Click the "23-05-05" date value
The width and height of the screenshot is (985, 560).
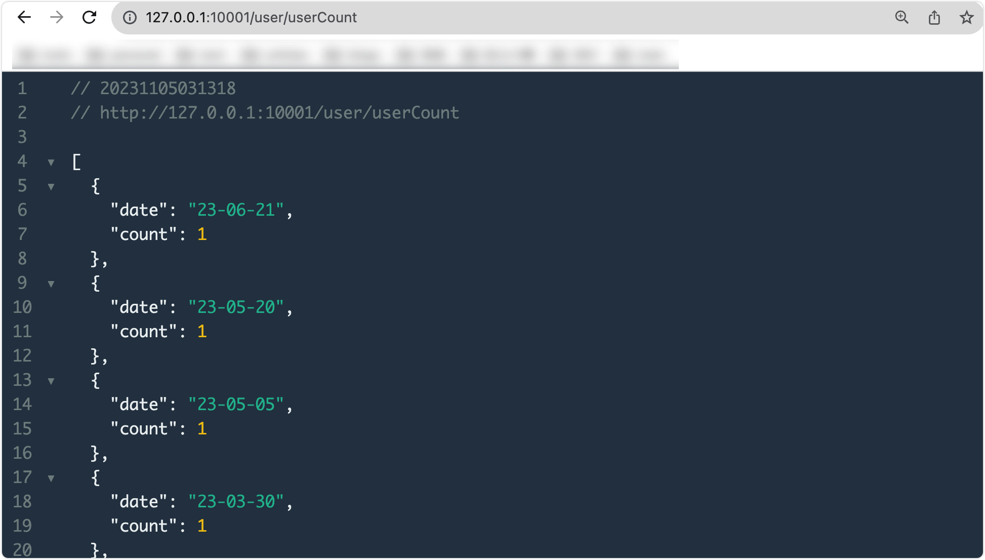click(x=236, y=405)
